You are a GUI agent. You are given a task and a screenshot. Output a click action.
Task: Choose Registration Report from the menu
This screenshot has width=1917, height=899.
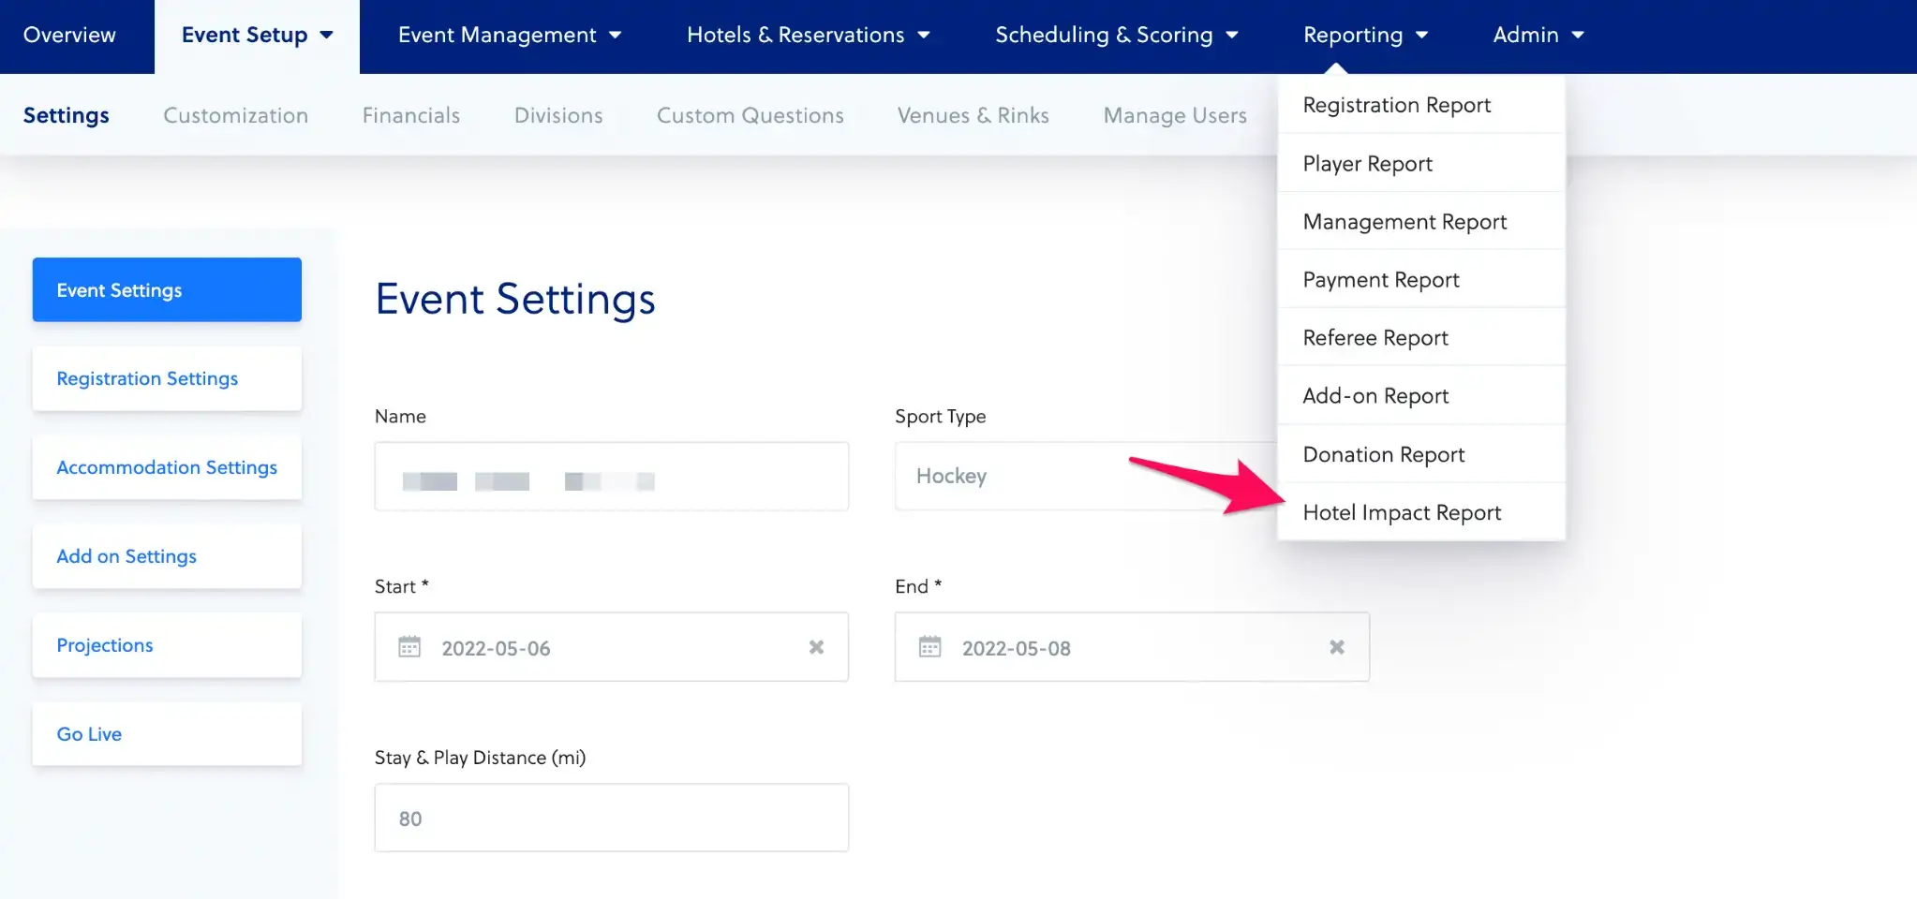coord(1421,105)
